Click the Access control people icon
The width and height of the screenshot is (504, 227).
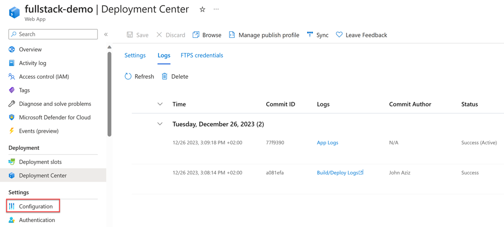12,77
